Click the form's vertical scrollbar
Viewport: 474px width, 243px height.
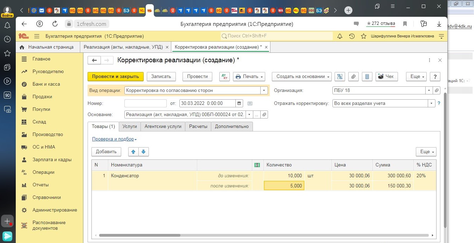point(445,159)
